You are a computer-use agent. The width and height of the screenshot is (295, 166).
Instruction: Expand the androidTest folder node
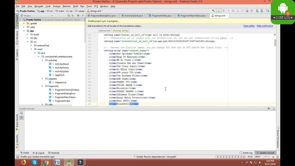(31, 46)
